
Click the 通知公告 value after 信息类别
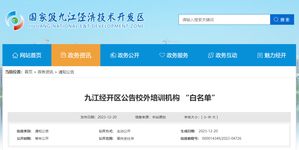42,131
